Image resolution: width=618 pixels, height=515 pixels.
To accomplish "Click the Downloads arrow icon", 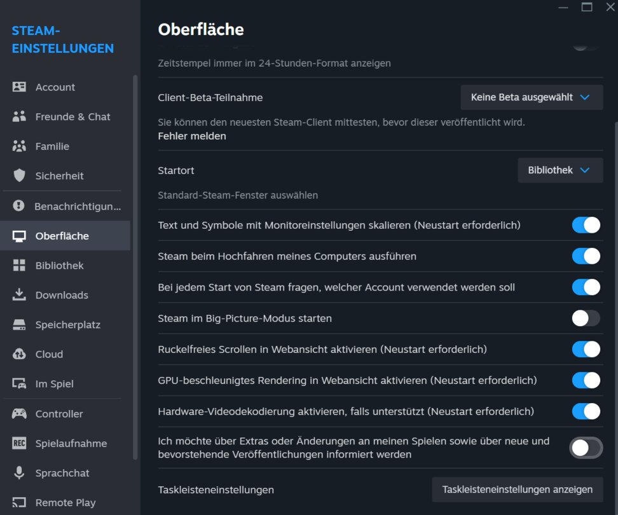I will (19, 295).
